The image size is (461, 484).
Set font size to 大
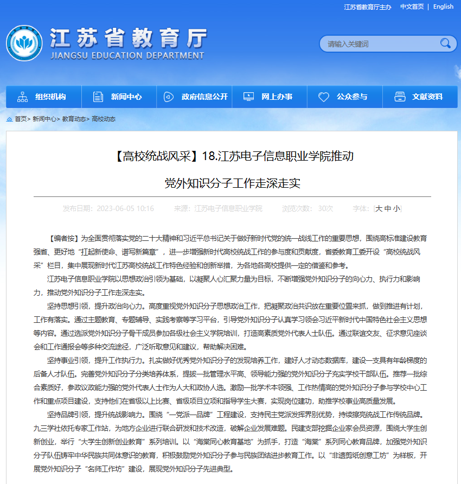point(379,209)
